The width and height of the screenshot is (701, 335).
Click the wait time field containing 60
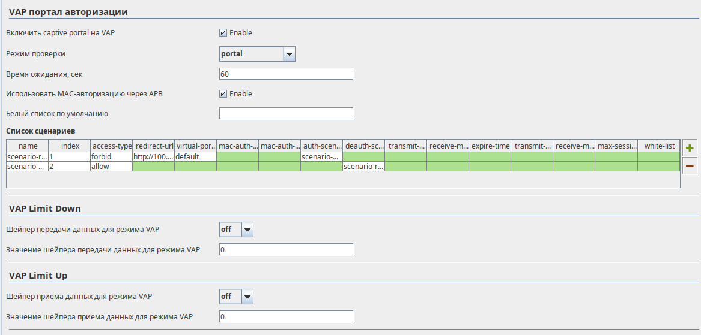pos(286,74)
